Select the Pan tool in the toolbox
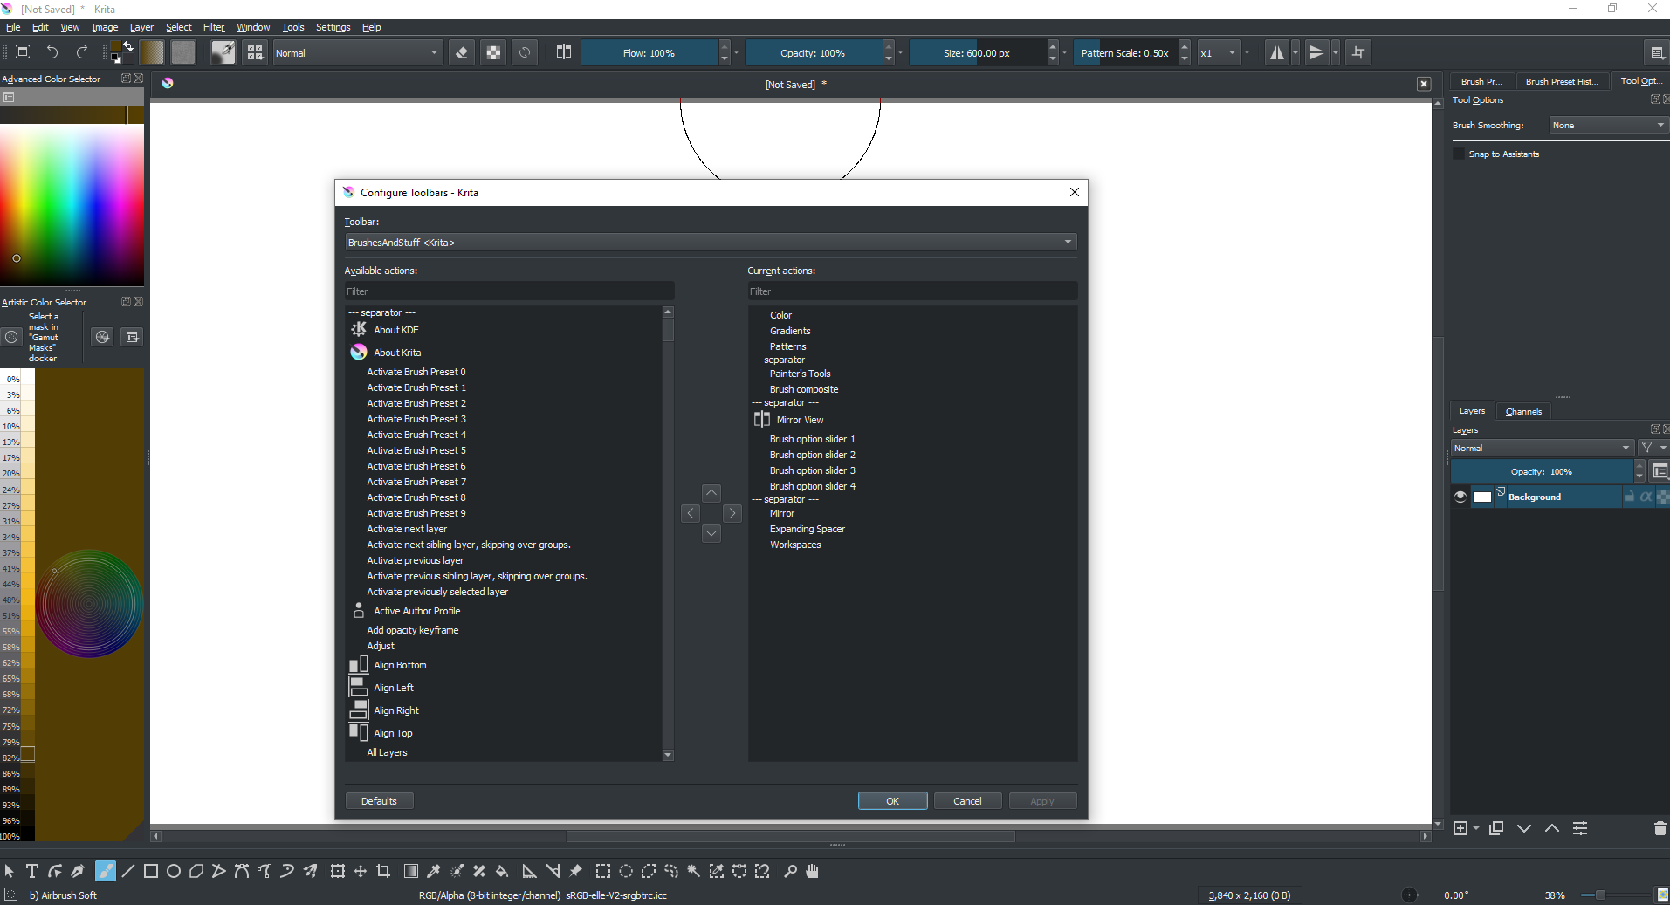This screenshot has height=905, width=1670. pyautogui.click(x=812, y=870)
